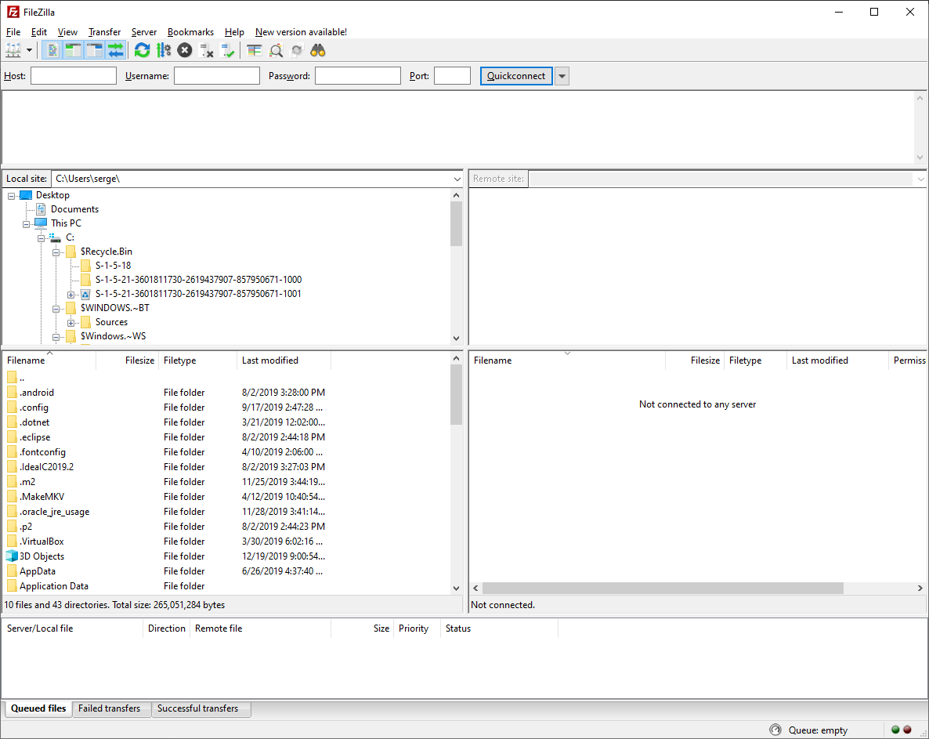Select S-1-5-18 folder in tree
Screen dimensions: 929x739
pyautogui.click(x=113, y=266)
